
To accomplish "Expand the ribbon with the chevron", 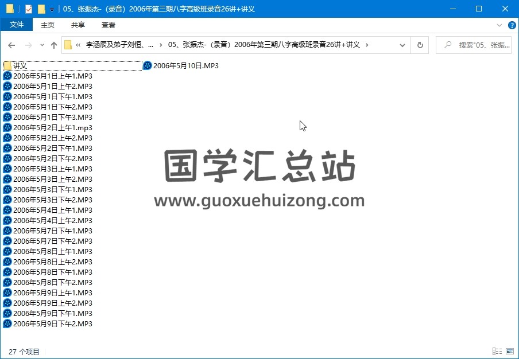I will click(x=499, y=25).
